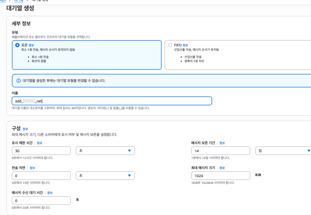Open the 정보 link for 표시 제한 시간
The height and width of the screenshot is (215, 311).
click(x=39, y=143)
